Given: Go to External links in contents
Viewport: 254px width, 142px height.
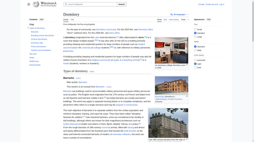Looking at the screenshot, I should [35, 65].
